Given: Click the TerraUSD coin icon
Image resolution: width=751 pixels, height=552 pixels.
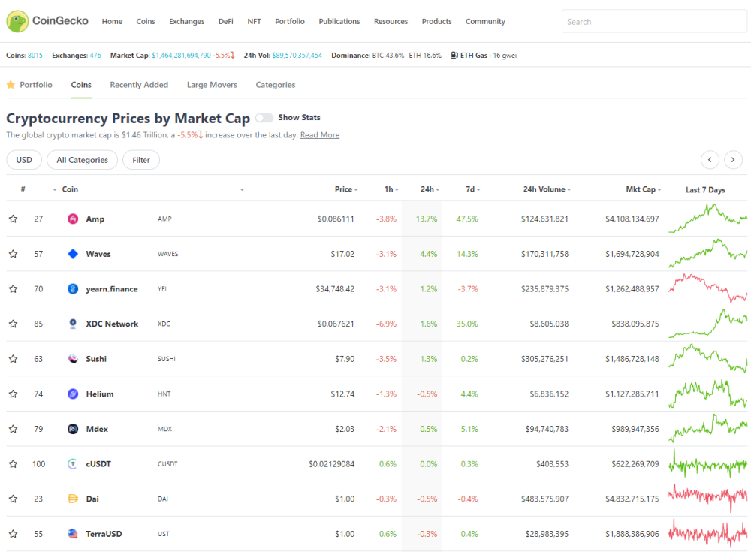Looking at the screenshot, I should click(x=73, y=534).
